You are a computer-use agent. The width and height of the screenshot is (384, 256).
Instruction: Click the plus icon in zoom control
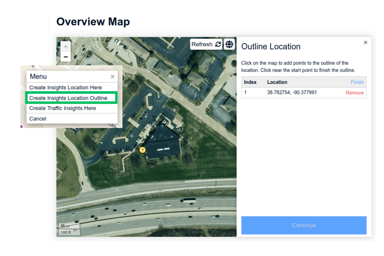(x=65, y=46)
